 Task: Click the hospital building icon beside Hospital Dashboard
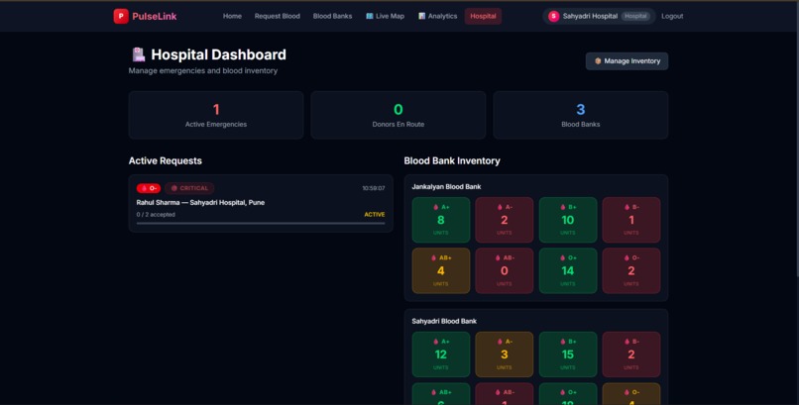(x=138, y=54)
